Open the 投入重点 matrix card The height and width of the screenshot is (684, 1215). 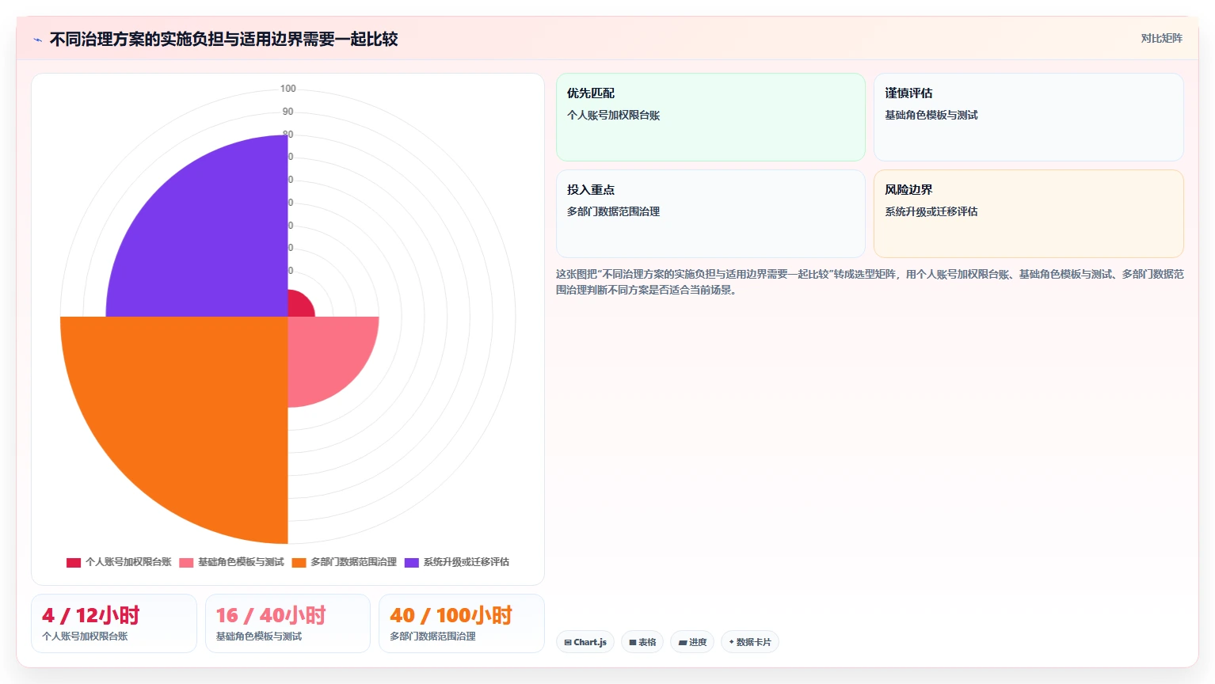710,214
